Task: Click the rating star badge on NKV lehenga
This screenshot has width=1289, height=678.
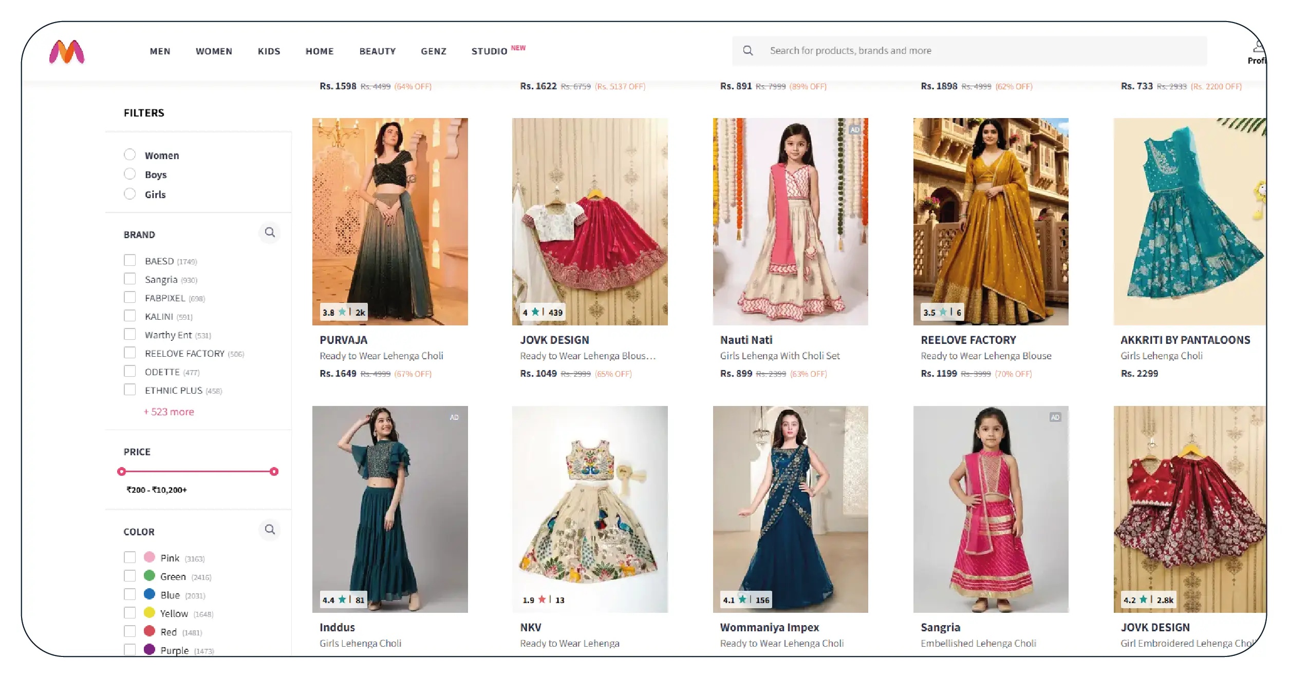Action: point(544,600)
